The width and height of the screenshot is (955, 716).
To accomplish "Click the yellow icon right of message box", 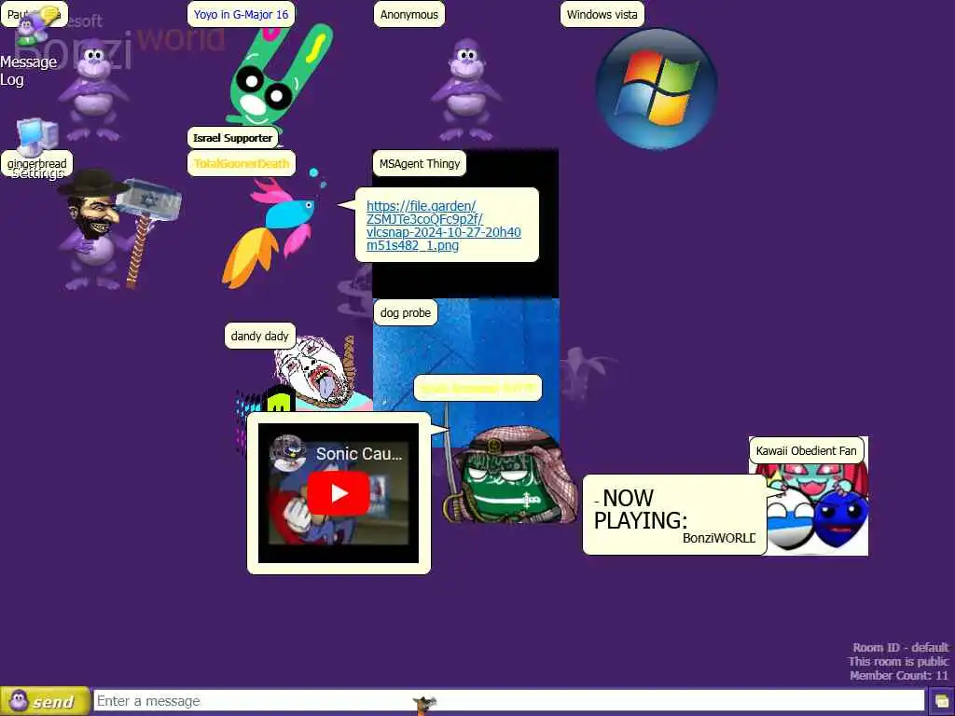I will pos(942,701).
